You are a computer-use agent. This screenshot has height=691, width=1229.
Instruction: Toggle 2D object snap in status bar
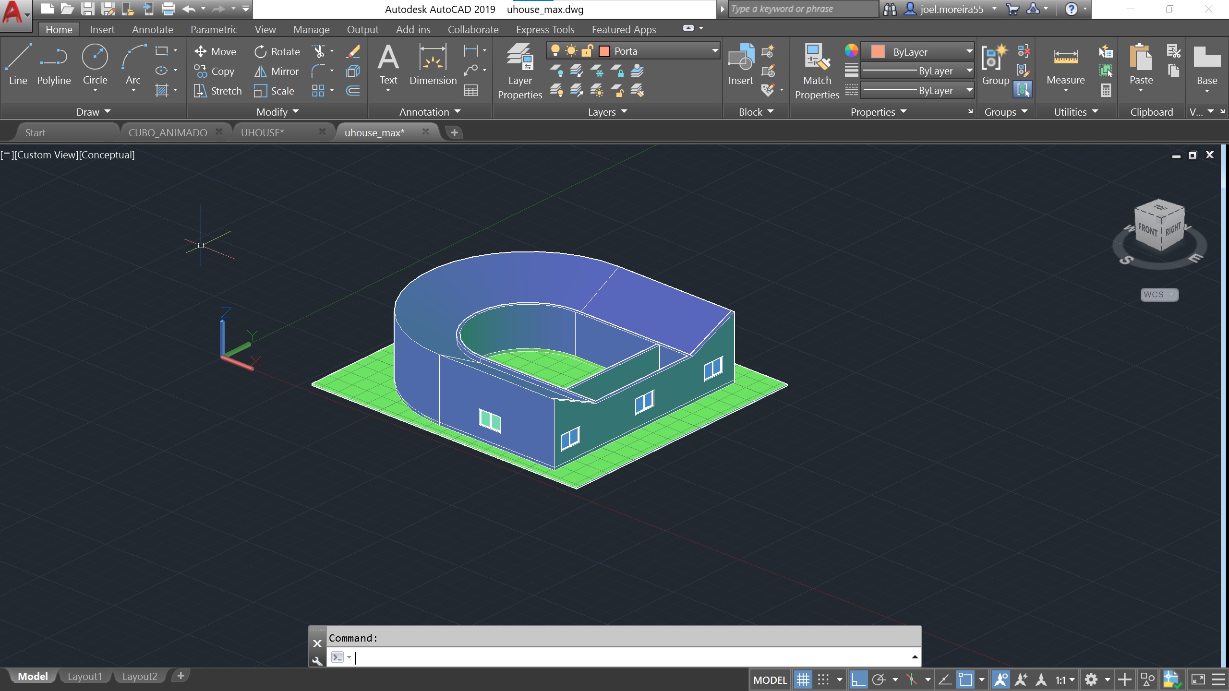pyautogui.click(x=965, y=679)
